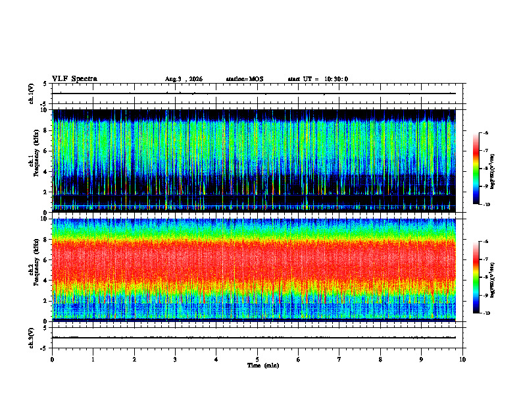Click the ch.1 'Frequency (kHz)' axis label
Image resolution: width=521 pixels, height=403 pixels.
coord(37,153)
